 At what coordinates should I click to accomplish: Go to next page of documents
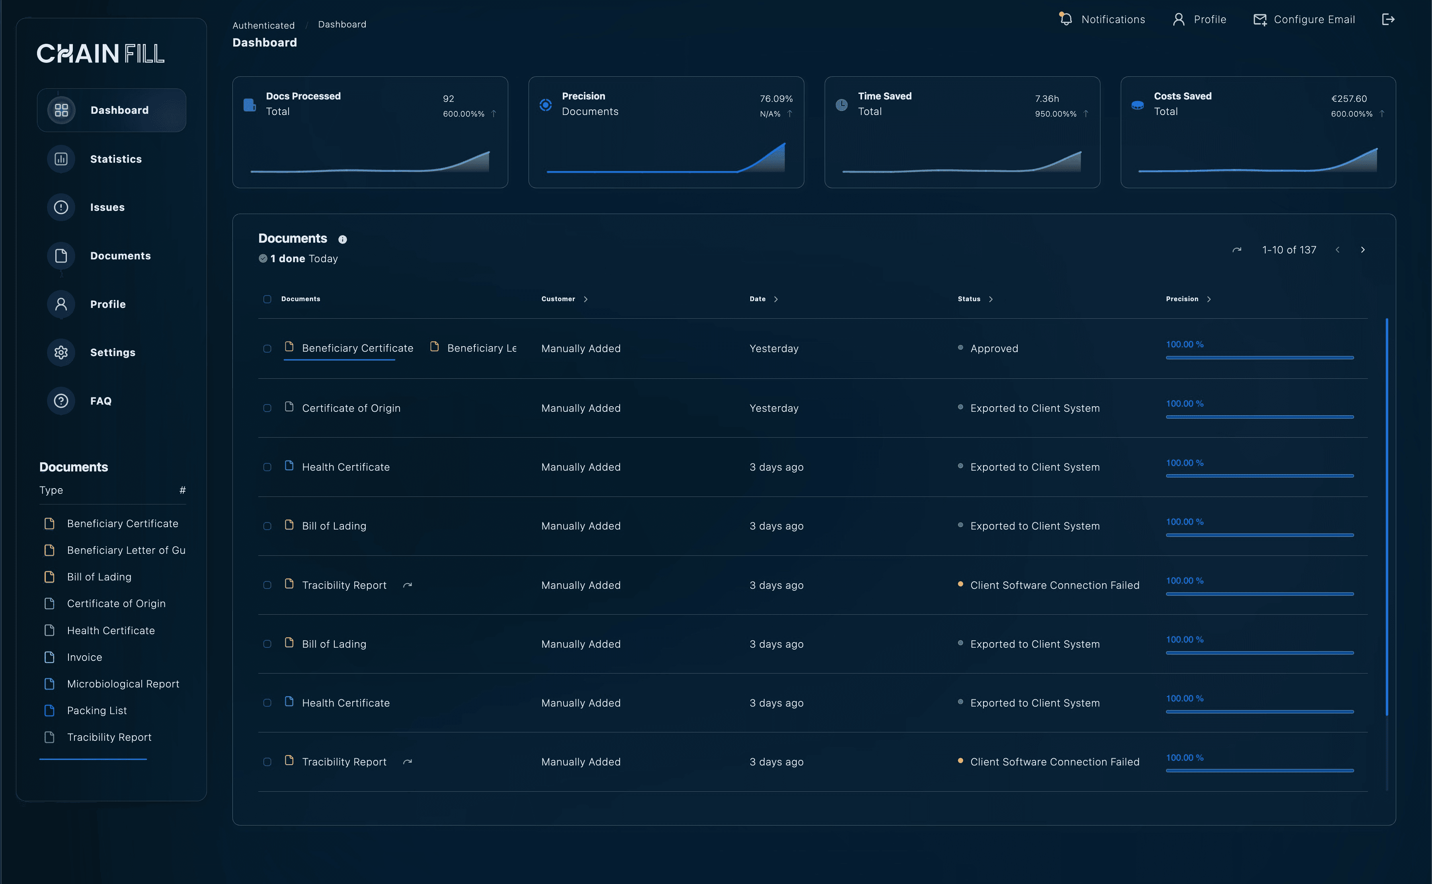pyautogui.click(x=1363, y=250)
